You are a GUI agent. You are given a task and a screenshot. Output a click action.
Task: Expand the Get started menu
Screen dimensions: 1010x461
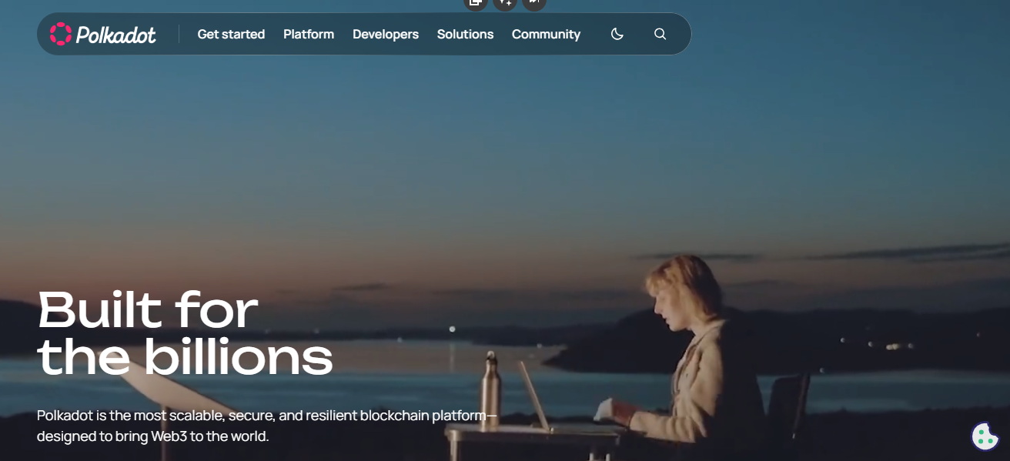point(231,34)
